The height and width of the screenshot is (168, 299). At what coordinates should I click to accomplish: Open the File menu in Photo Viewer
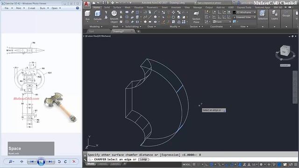(8, 8)
